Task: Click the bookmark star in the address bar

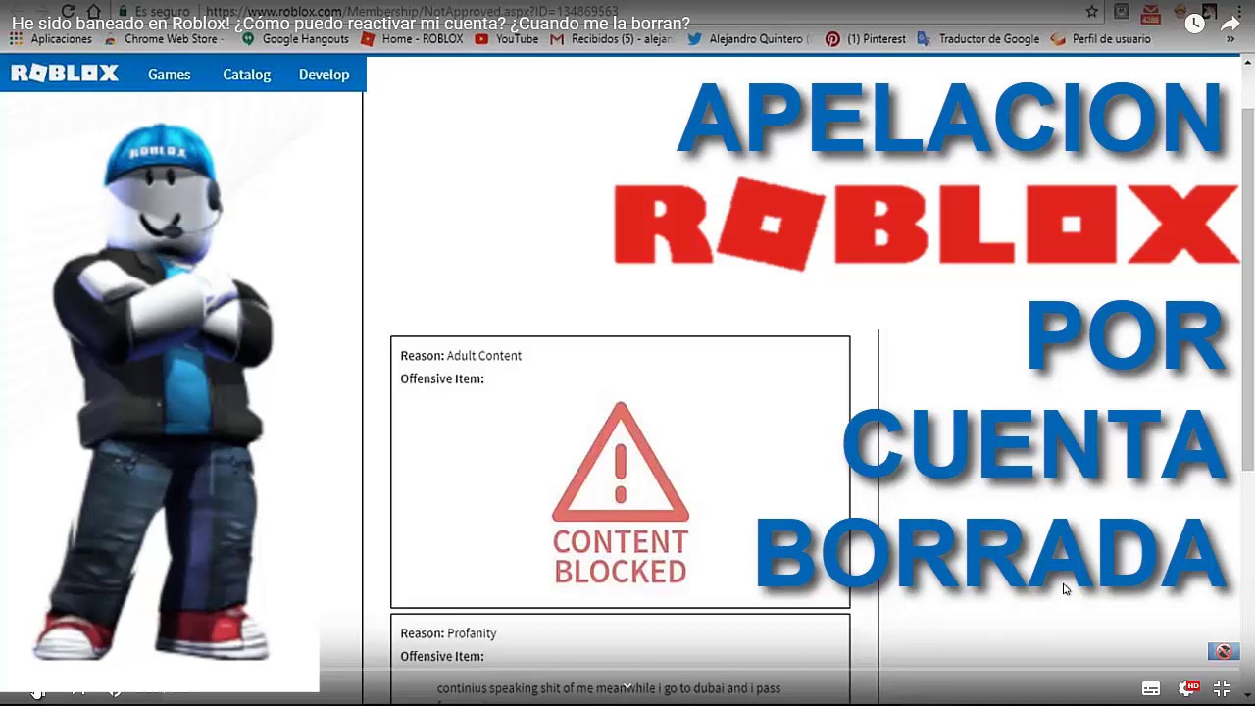Action: [x=1091, y=12]
